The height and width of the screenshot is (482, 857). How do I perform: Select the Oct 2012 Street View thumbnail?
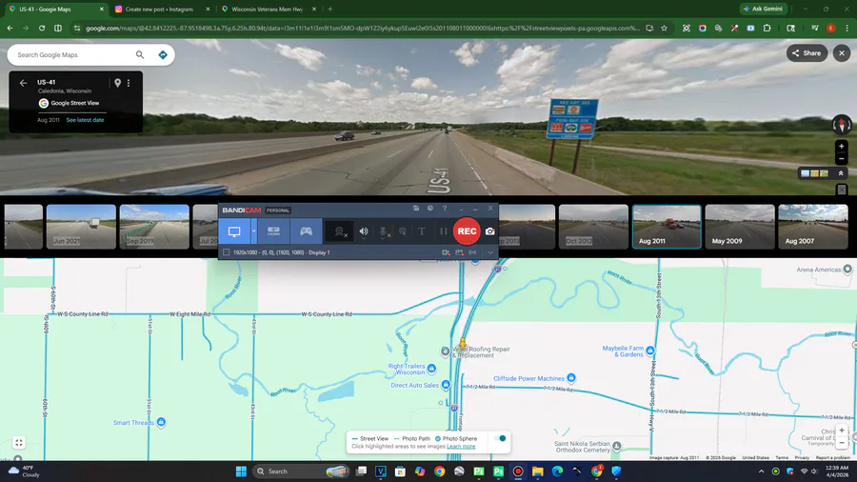[x=593, y=227]
